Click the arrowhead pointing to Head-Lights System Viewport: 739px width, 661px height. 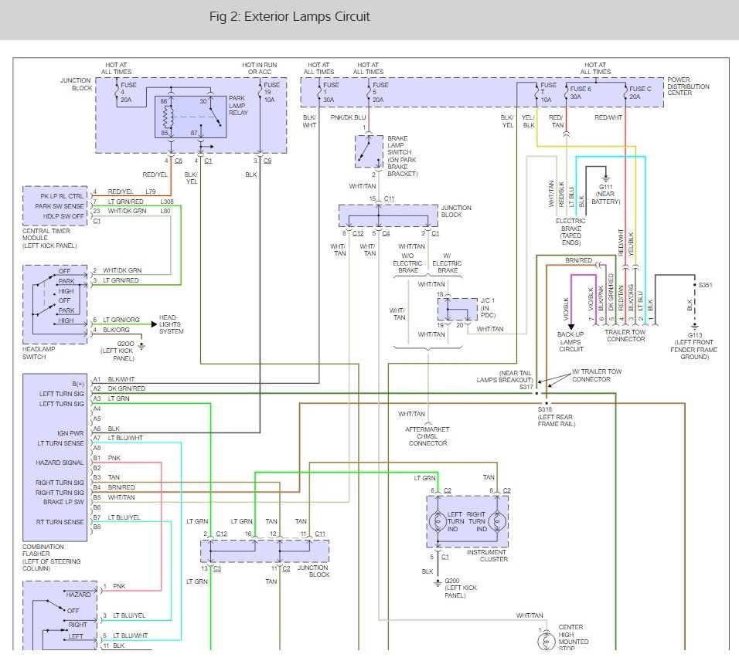click(154, 324)
